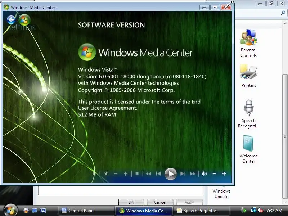Click Cancel in Speech Properties dialog

[160, 202]
